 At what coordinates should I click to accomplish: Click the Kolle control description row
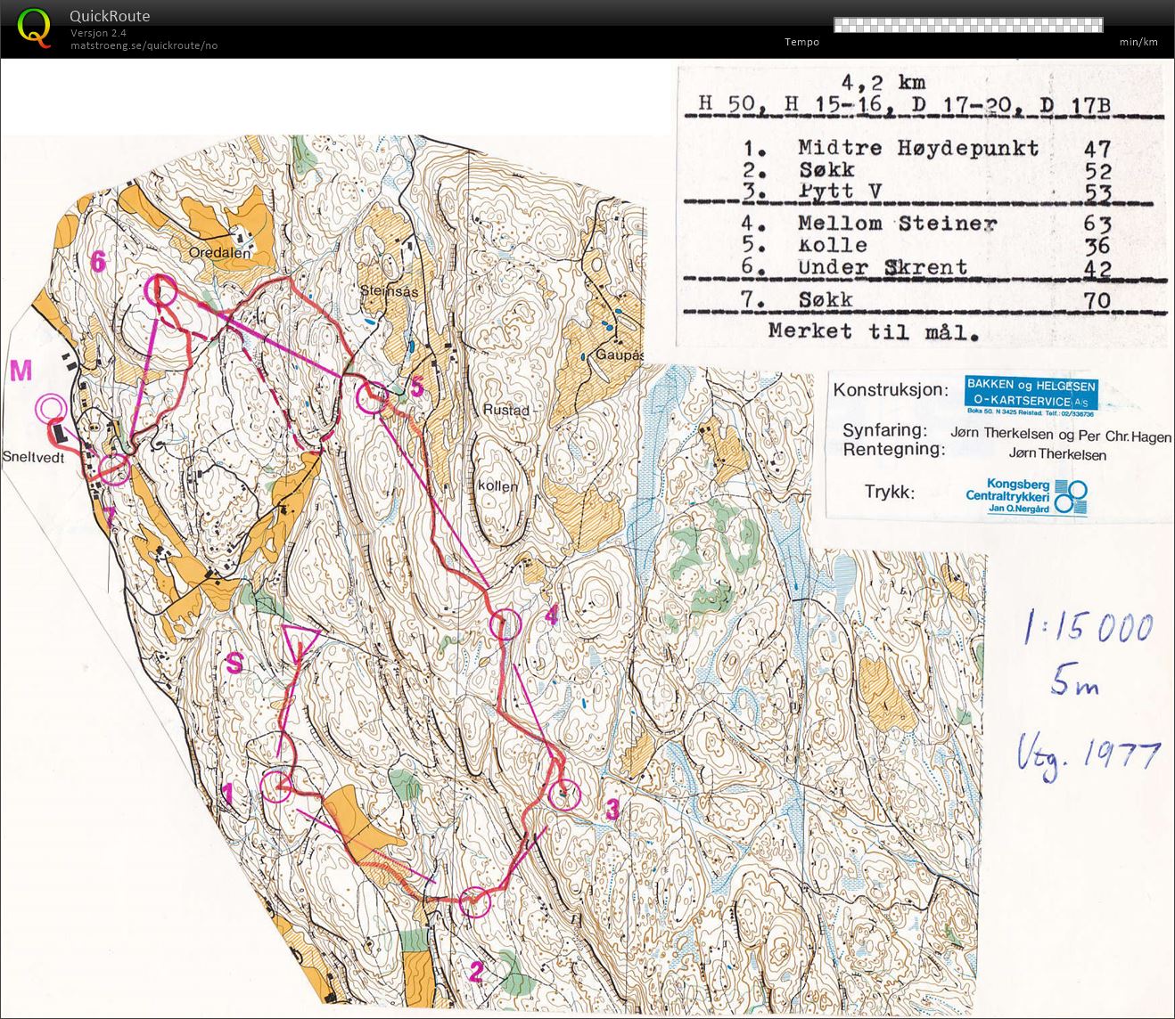pyautogui.click(x=927, y=245)
